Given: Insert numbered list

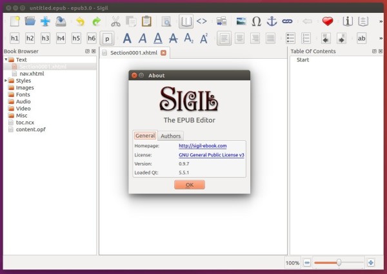Looking at the screenshot, I should pyautogui.click(x=306, y=38).
